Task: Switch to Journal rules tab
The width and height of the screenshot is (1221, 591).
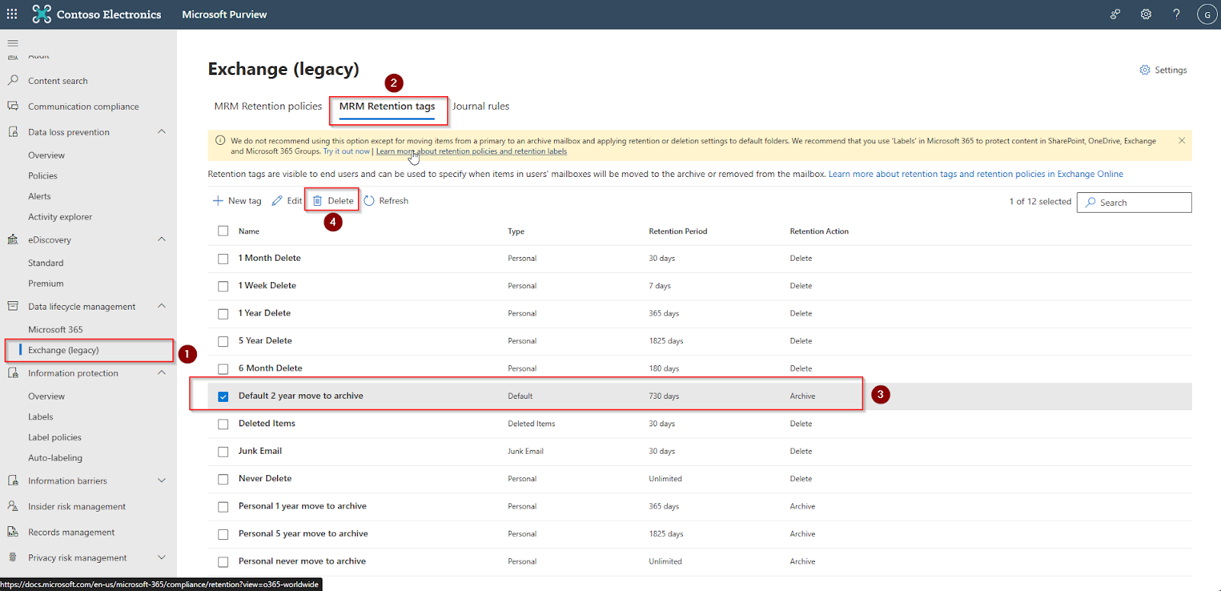Action: (x=481, y=106)
